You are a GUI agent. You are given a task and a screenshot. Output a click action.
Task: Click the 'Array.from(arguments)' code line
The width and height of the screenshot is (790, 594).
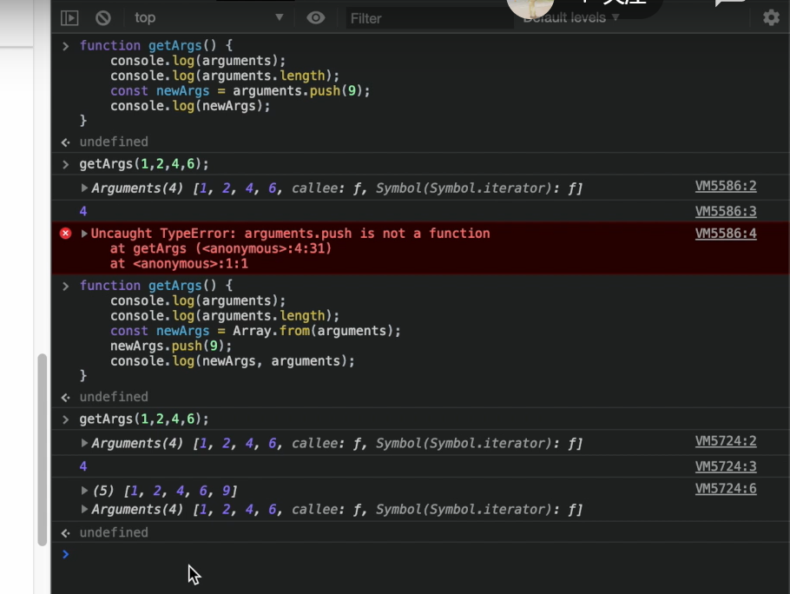click(255, 331)
